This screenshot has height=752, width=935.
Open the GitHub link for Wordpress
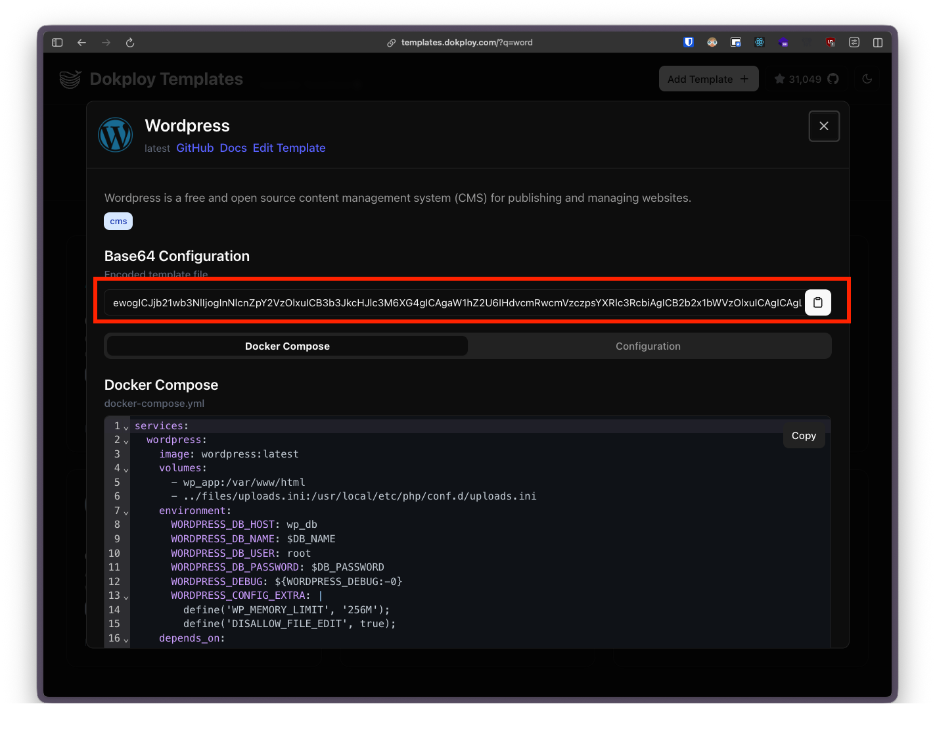(x=195, y=148)
